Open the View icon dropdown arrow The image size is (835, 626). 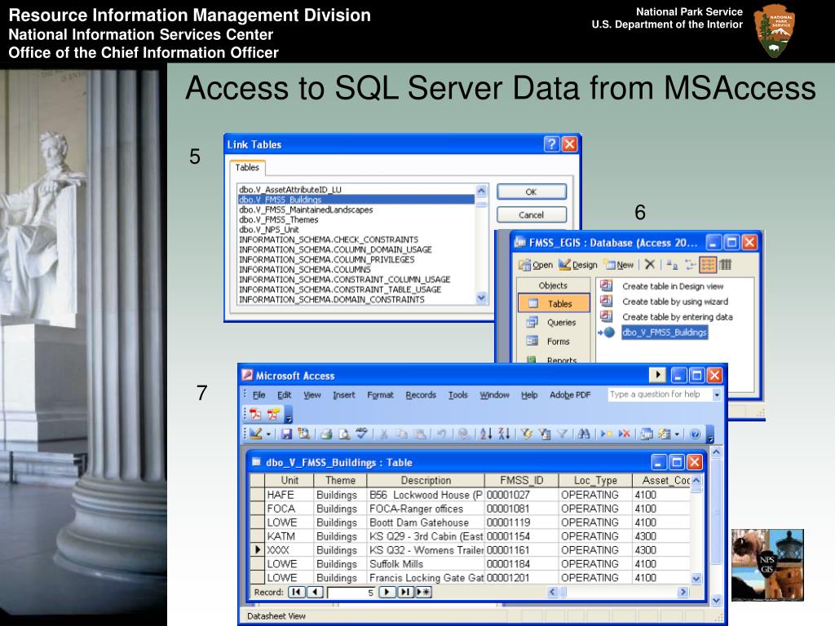[268, 434]
